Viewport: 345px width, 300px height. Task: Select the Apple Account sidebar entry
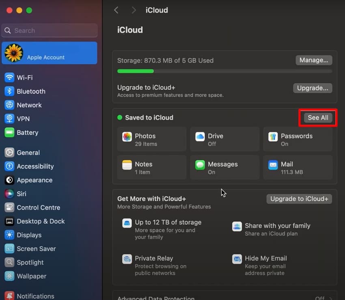pyautogui.click(x=50, y=53)
